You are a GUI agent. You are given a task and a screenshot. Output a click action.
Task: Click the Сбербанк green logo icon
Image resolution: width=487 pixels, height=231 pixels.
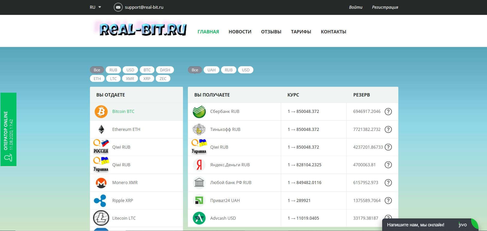pos(199,112)
